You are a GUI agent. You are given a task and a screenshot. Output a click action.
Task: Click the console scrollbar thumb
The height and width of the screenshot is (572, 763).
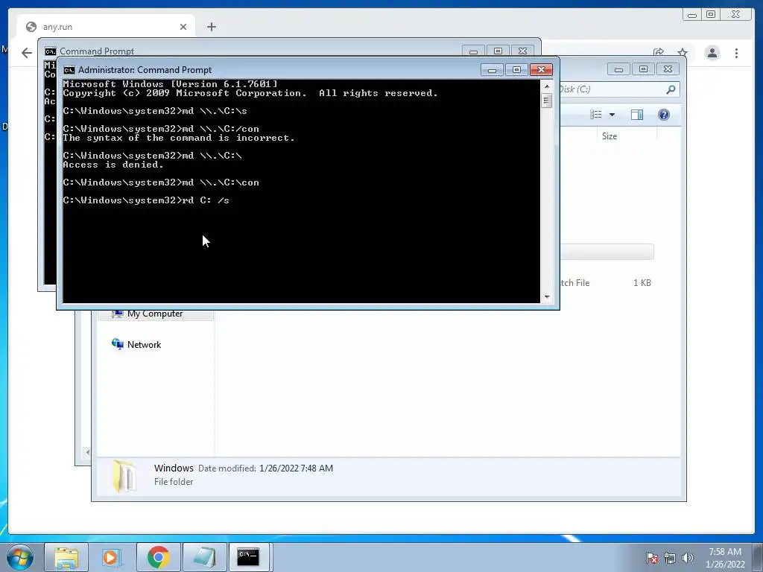[x=547, y=101]
